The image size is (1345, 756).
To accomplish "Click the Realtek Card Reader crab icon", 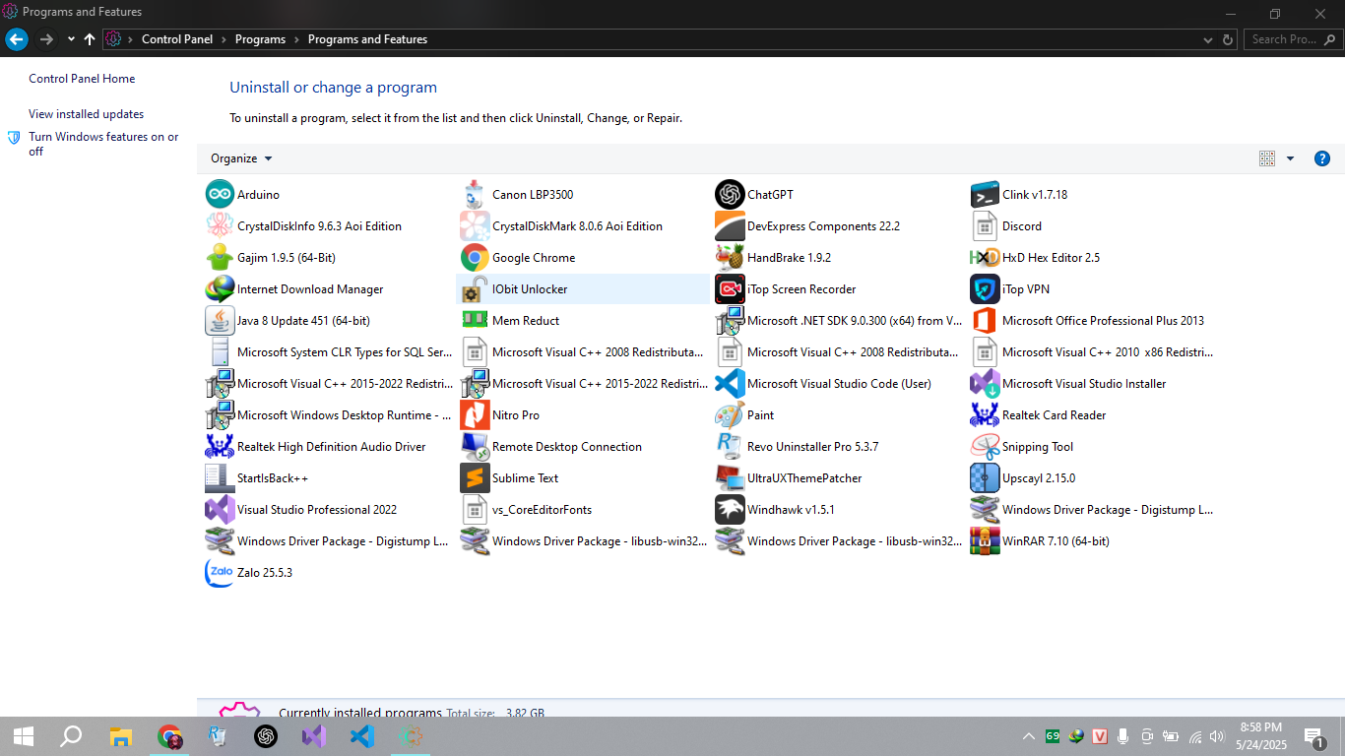I will 985,414.
